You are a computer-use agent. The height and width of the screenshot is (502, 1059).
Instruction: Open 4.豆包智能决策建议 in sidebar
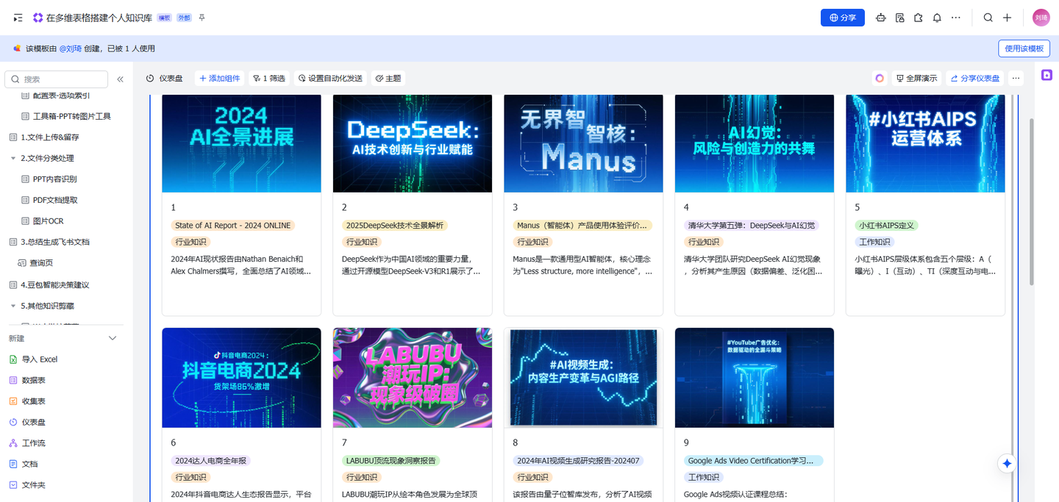pos(54,284)
